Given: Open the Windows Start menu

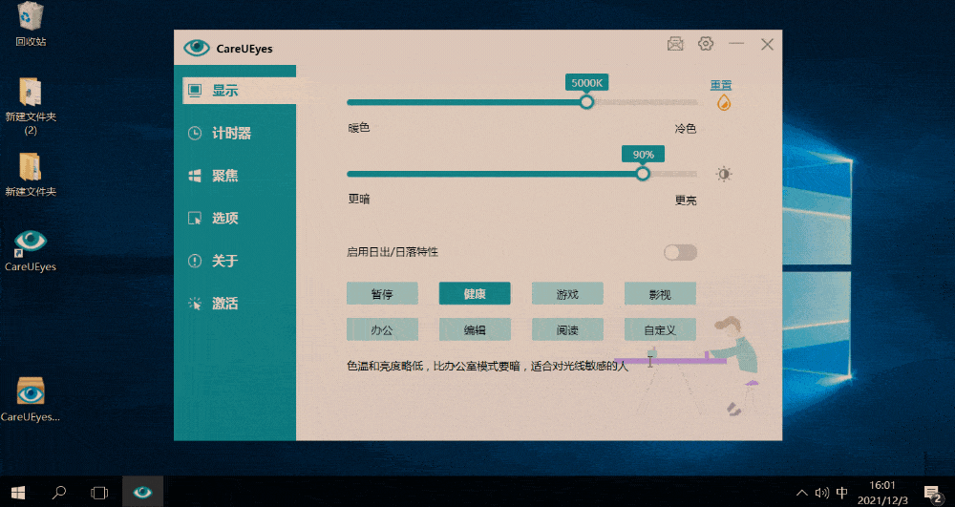Looking at the screenshot, I should 18,492.
